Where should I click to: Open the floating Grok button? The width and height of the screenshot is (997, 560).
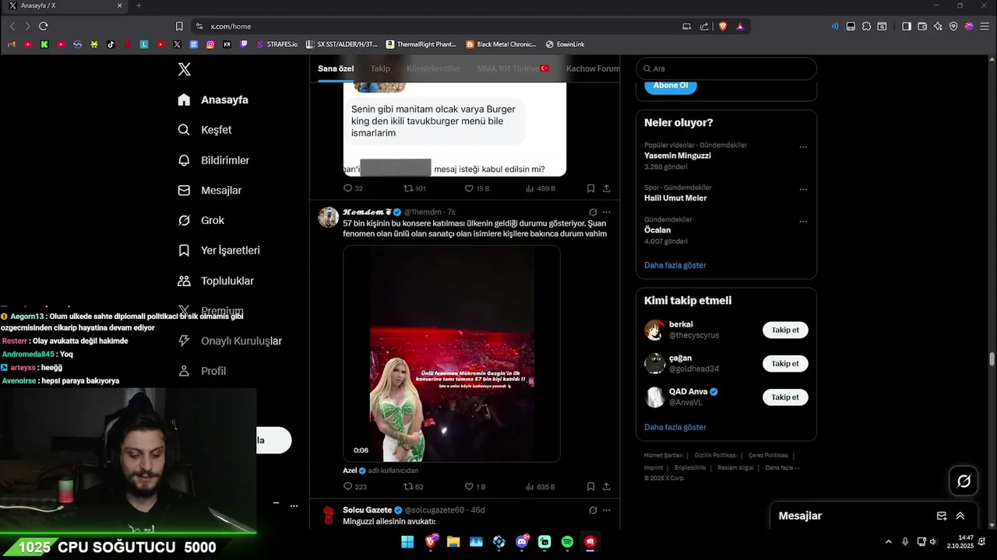click(964, 481)
